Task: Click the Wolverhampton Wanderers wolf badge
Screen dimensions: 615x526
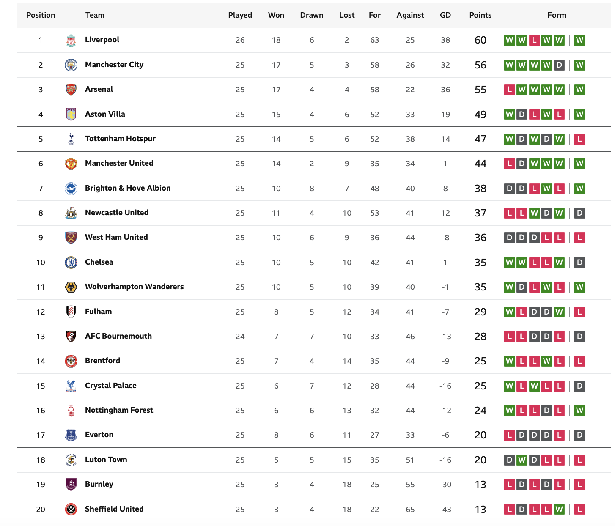Action: tap(71, 287)
